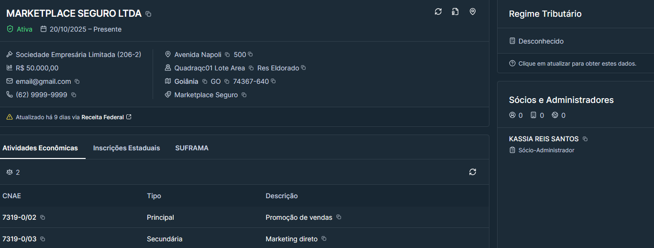
Task: Copy the trade name Marketplace Seguro
Action: (244, 95)
